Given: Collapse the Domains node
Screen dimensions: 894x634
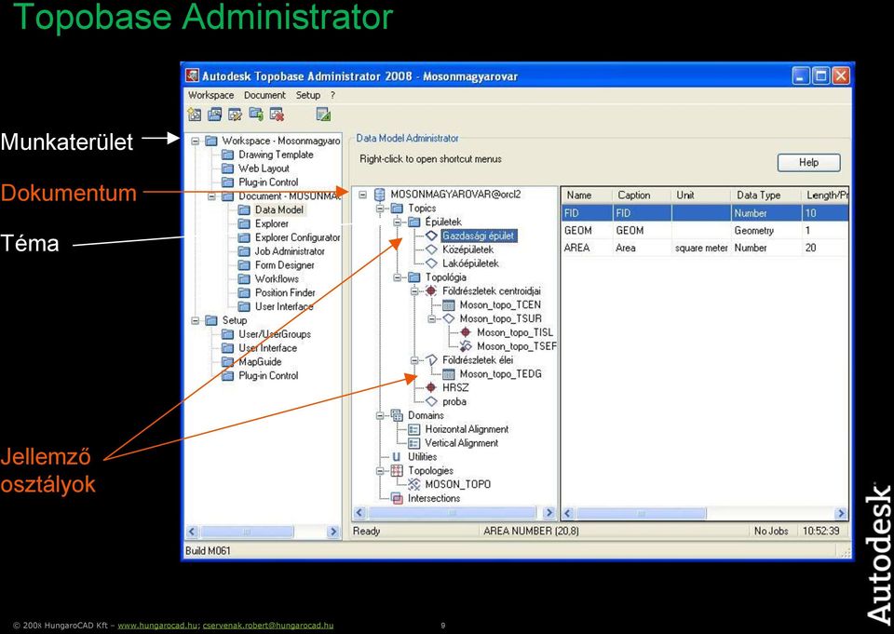Looking at the screenshot, I should coord(380,415).
